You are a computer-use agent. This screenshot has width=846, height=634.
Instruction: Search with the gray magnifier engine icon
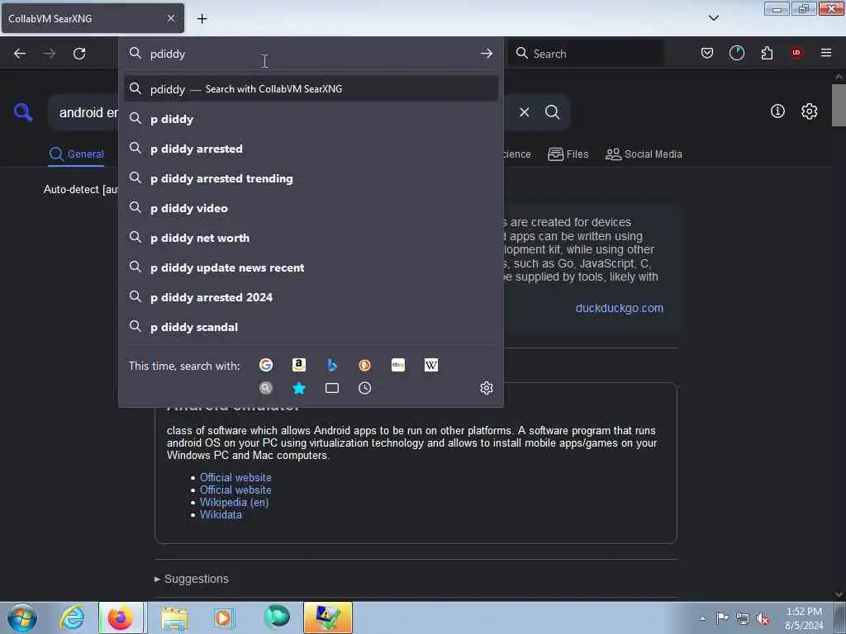(x=265, y=388)
